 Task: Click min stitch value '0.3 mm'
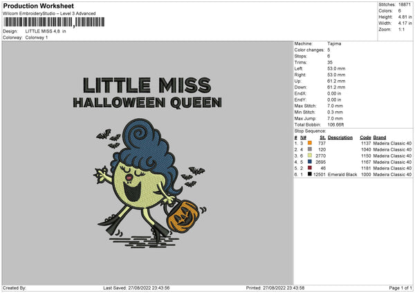[335, 112]
